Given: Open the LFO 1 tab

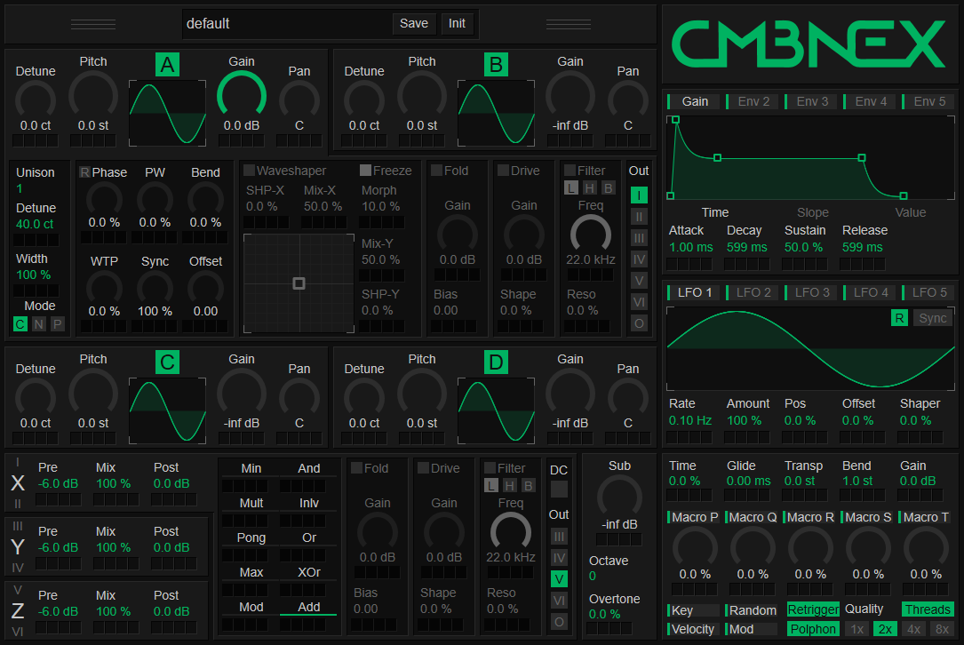Looking at the screenshot, I should click(x=695, y=292).
